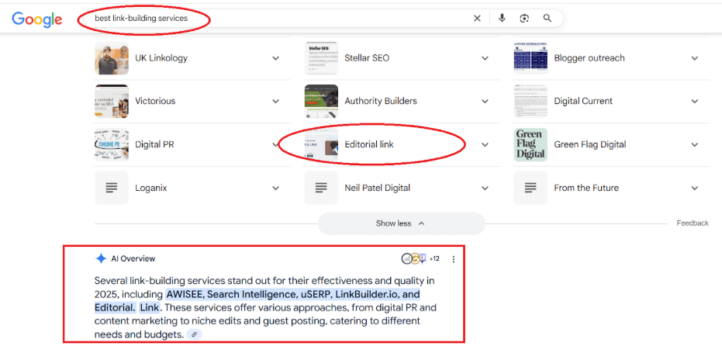This screenshot has width=722, height=353.
Task: Collapse the list with Show less
Action: pyautogui.click(x=401, y=223)
